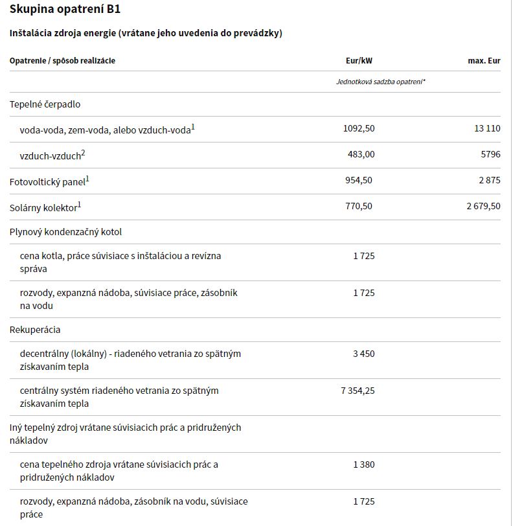Select the 'Rekuperácia' category row
513x526 pixels.
(x=255, y=330)
